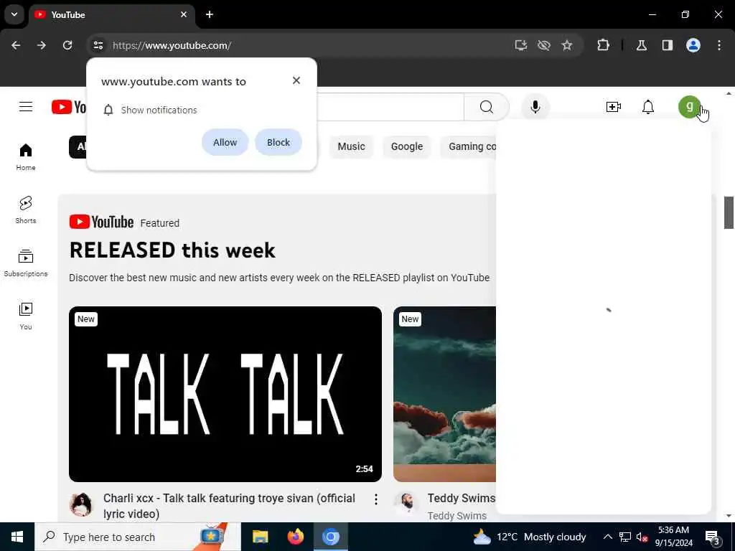The width and height of the screenshot is (735, 551).
Task: Open File Explorer from the taskbar
Action: pos(260,537)
